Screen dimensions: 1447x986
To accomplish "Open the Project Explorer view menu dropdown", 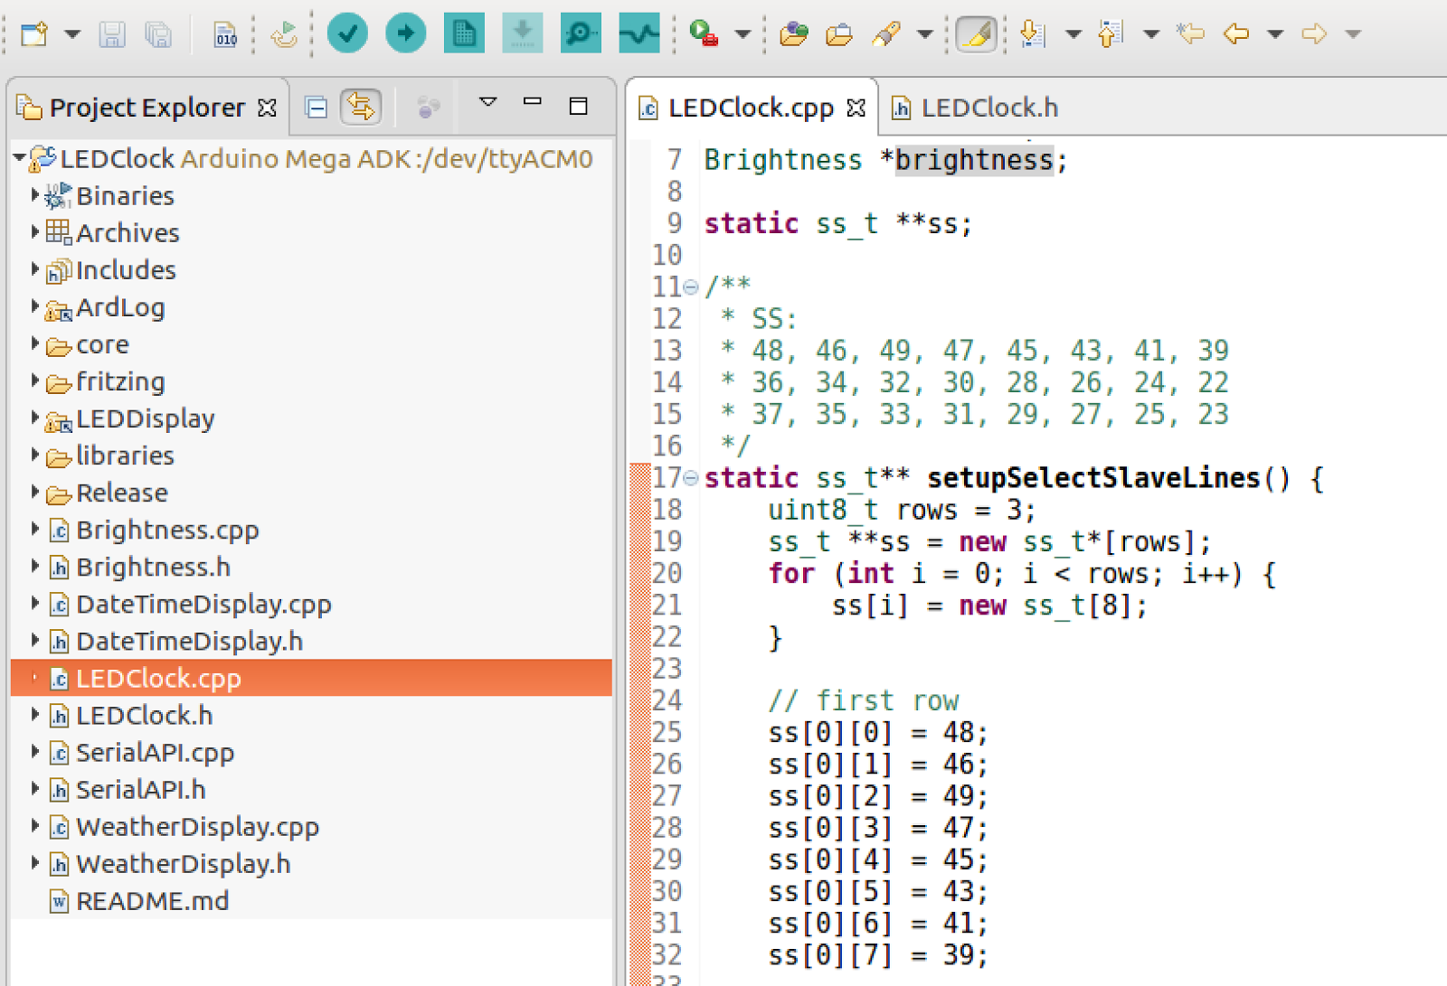I will click(487, 103).
